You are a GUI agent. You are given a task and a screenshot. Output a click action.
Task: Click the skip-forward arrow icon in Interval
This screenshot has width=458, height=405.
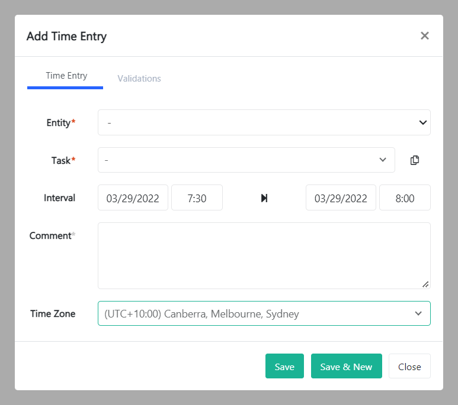(x=264, y=198)
